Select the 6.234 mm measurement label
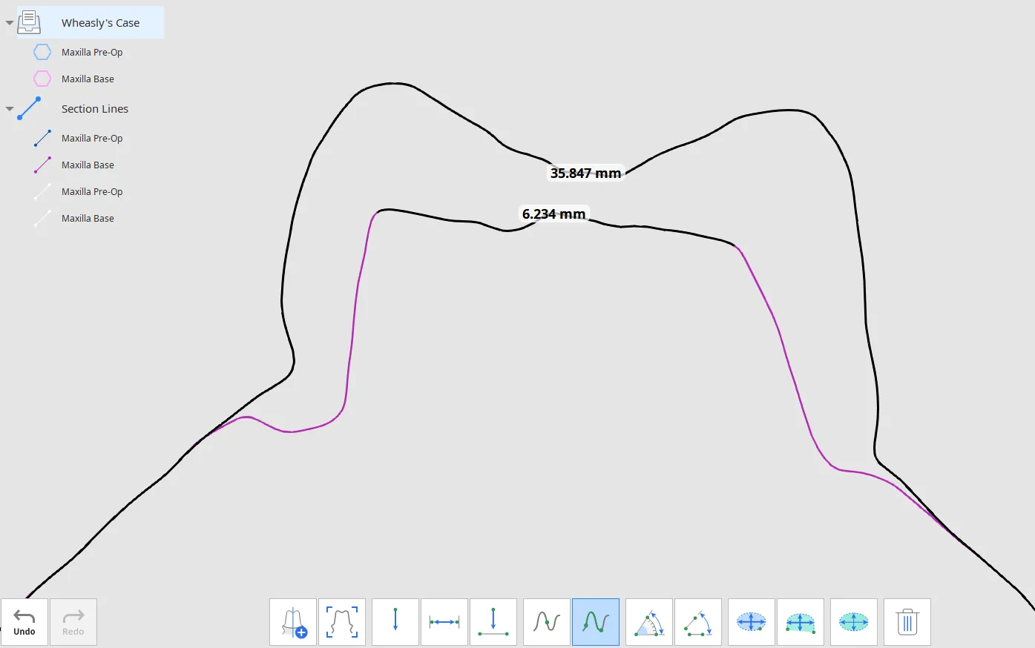This screenshot has width=1035, height=648. coord(553,214)
